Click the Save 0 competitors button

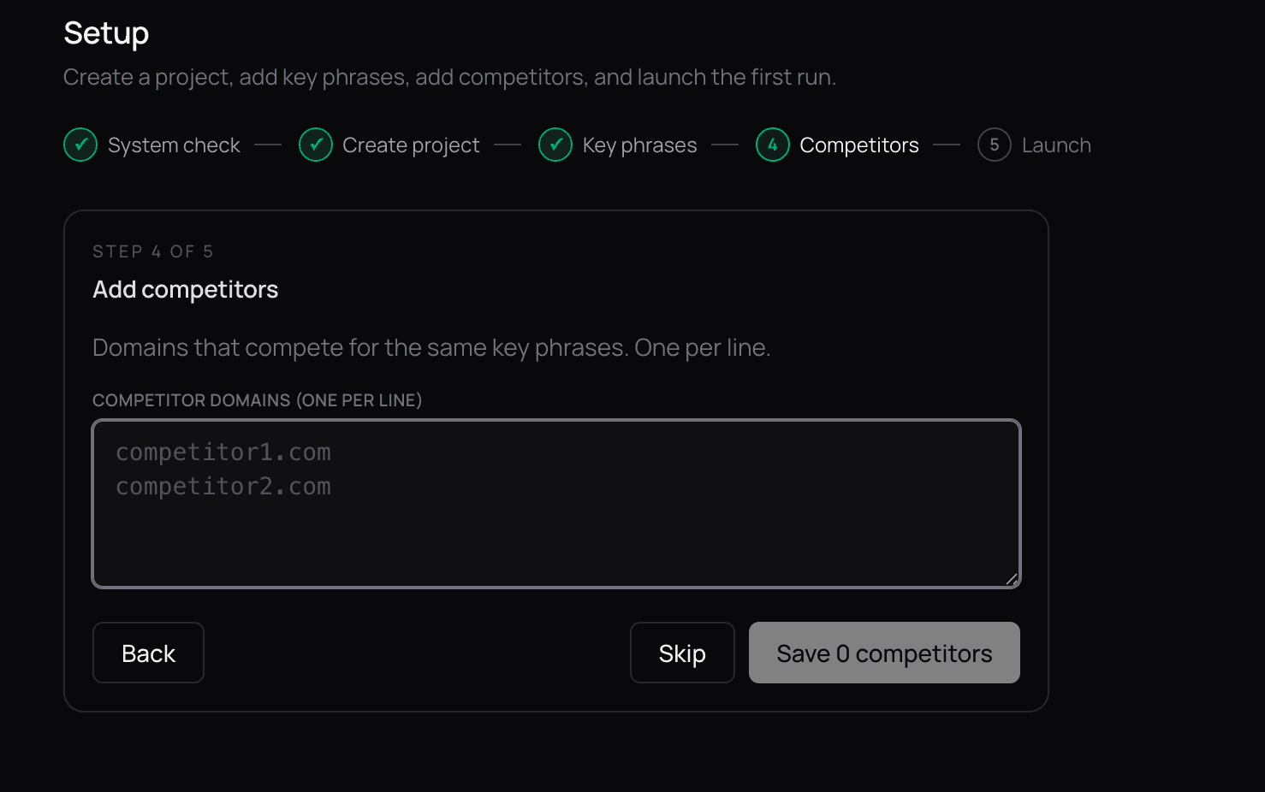tap(884, 653)
